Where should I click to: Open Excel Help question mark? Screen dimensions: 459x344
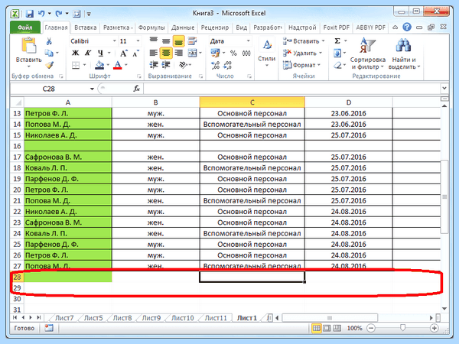(x=407, y=28)
